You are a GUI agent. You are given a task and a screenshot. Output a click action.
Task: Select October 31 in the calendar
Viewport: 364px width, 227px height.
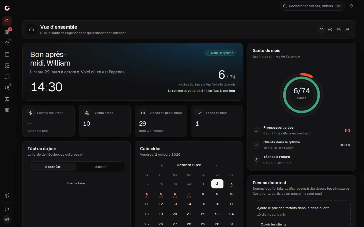(x=231, y=224)
